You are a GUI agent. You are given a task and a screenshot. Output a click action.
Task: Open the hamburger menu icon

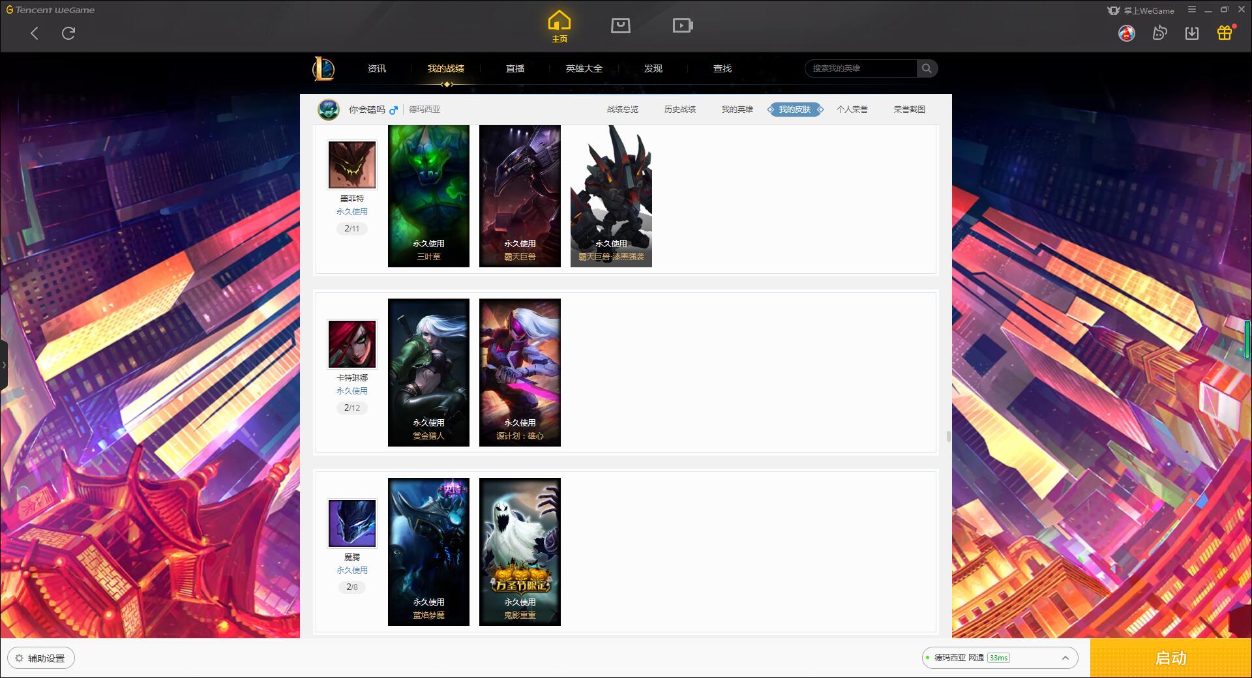pos(1192,10)
